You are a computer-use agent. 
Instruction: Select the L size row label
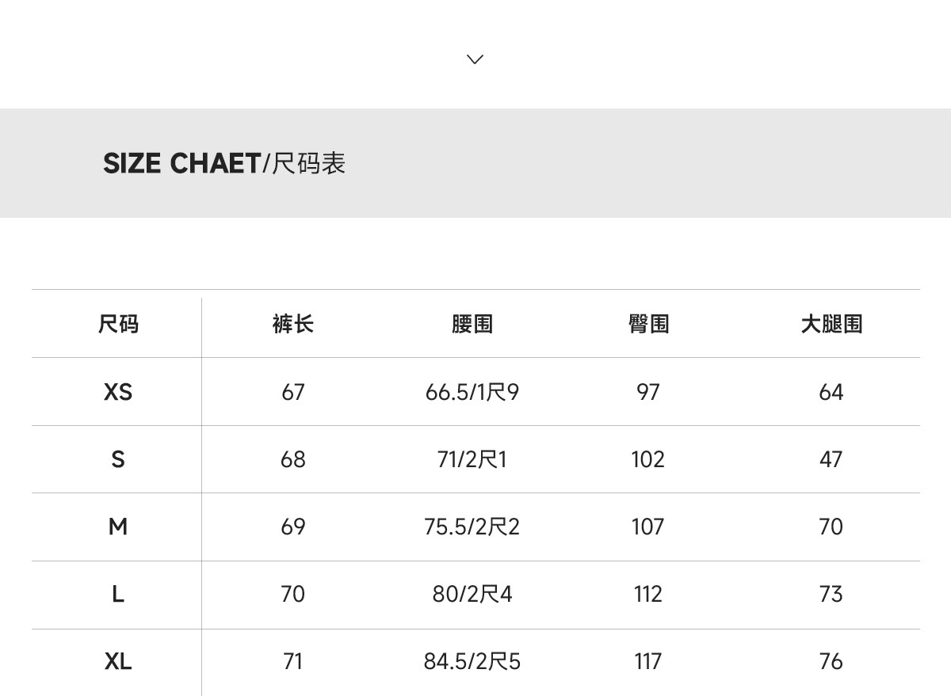118,594
